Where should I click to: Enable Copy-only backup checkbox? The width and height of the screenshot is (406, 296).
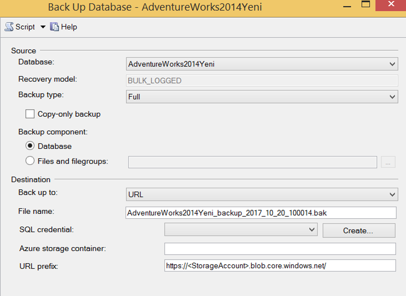pyautogui.click(x=30, y=114)
